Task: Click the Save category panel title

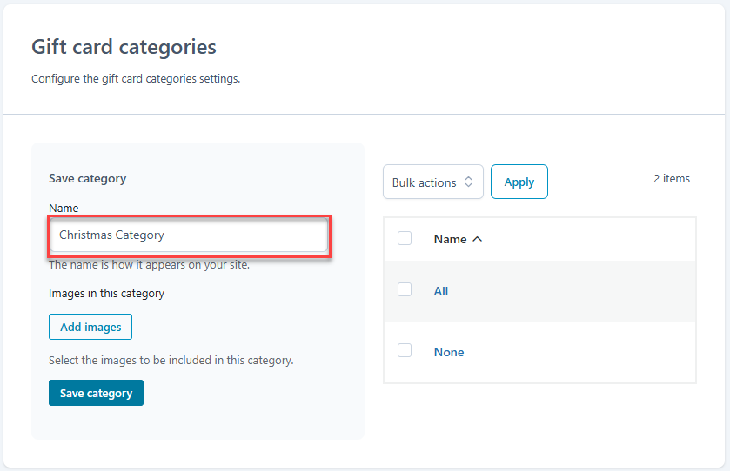Action: [87, 178]
